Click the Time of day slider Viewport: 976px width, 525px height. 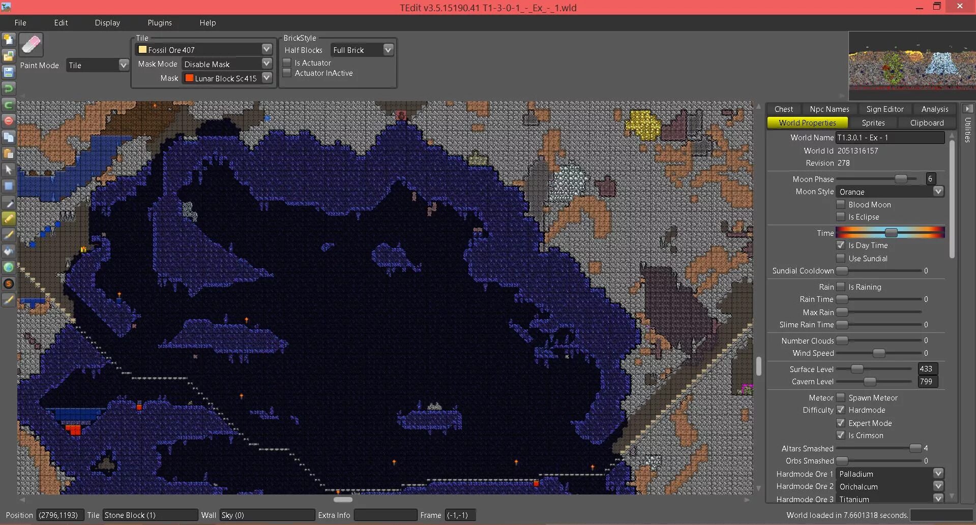click(x=890, y=232)
